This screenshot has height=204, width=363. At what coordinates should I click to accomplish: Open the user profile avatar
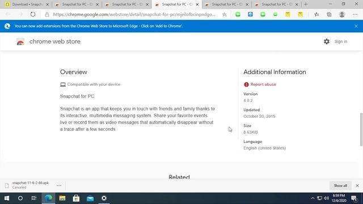point(341,14)
